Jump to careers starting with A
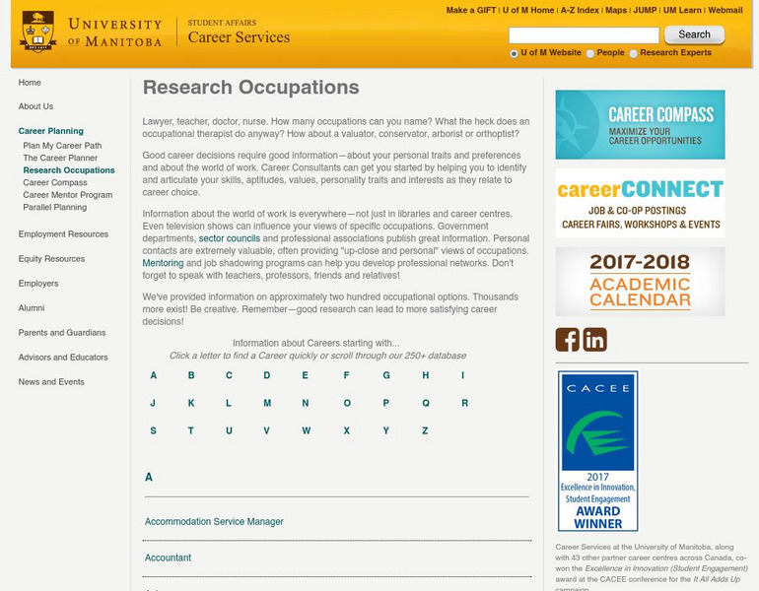The height and width of the screenshot is (591, 759). (154, 375)
